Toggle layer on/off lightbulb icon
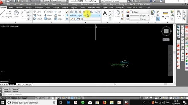Screen dimensions: 188x105 [72, 19]
